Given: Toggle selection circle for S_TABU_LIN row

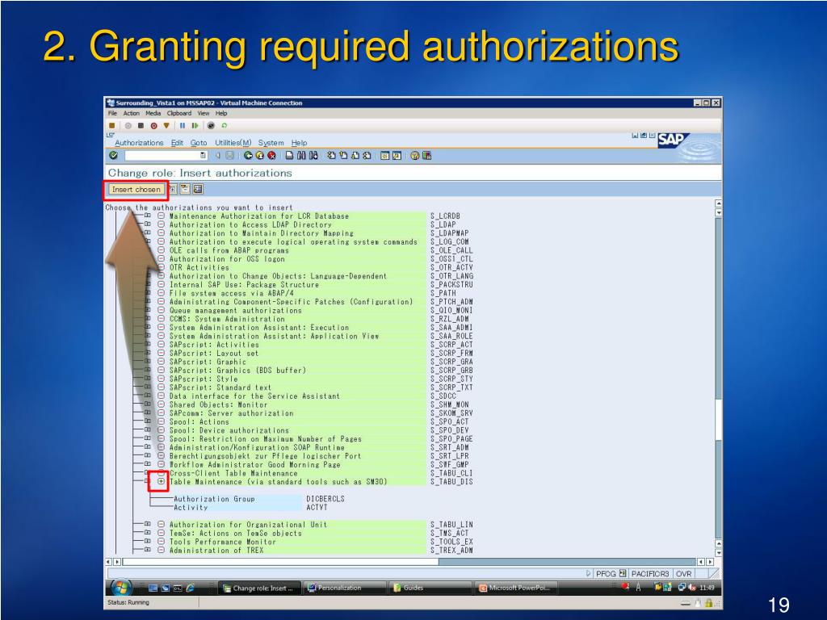Looking at the screenshot, I should 161,525.
